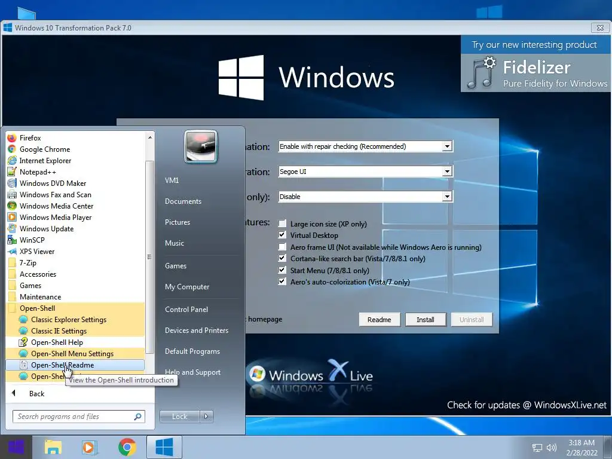Open Music from the start menu
The height and width of the screenshot is (459, 612).
tap(175, 243)
